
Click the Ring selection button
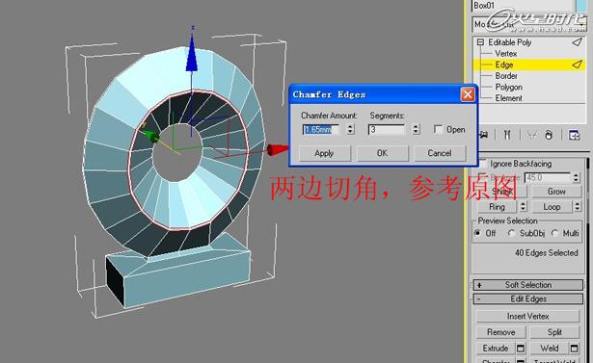[x=497, y=207]
